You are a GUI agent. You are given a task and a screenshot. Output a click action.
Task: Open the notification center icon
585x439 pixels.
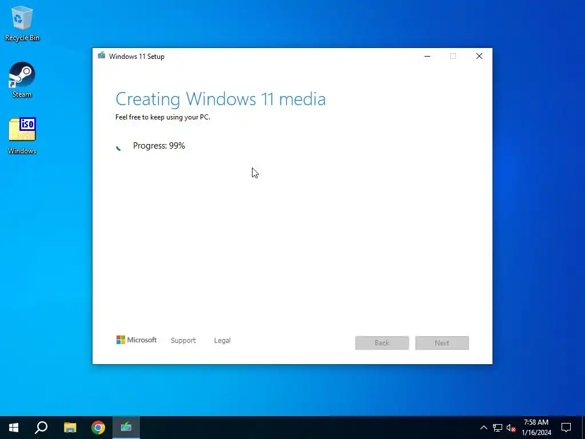[x=566, y=428]
